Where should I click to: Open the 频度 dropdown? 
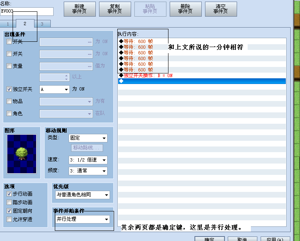click(x=88, y=171)
